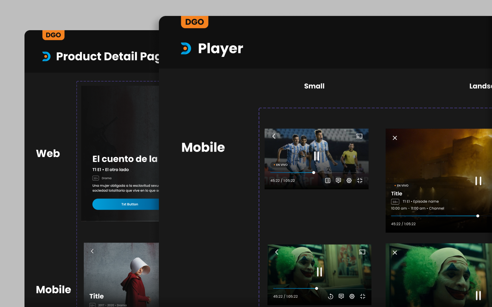Viewport: 492px width, 307px height.
Task: Click the 12+ rating badge next to Drama
Action: click(x=96, y=178)
